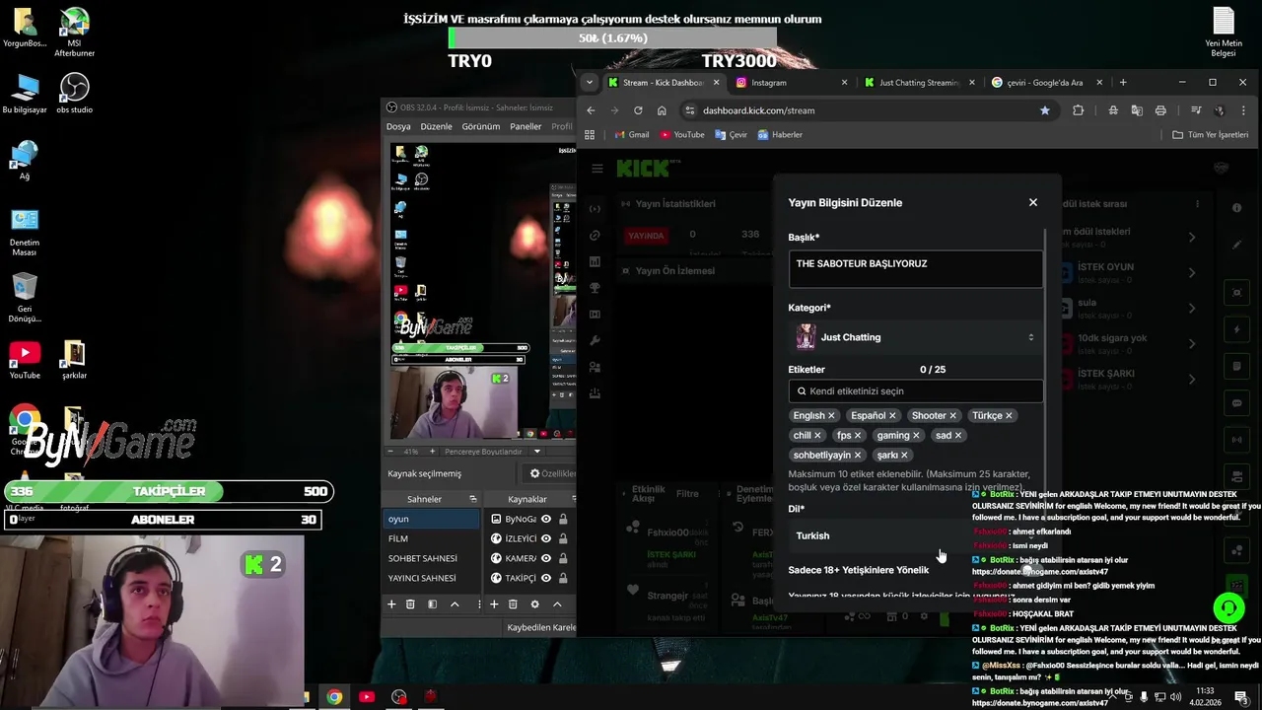The height and width of the screenshot is (710, 1262).
Task: Remove the Español tag
Action: pos(892,416)
